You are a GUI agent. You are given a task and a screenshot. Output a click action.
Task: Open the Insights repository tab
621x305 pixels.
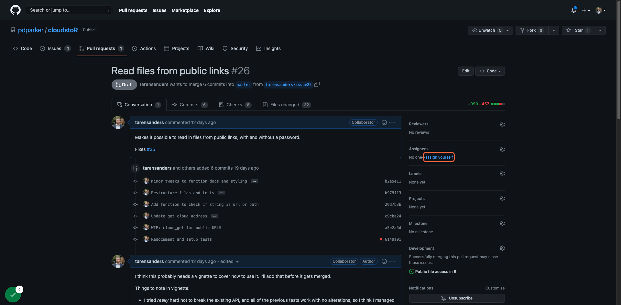click(268, 48)
